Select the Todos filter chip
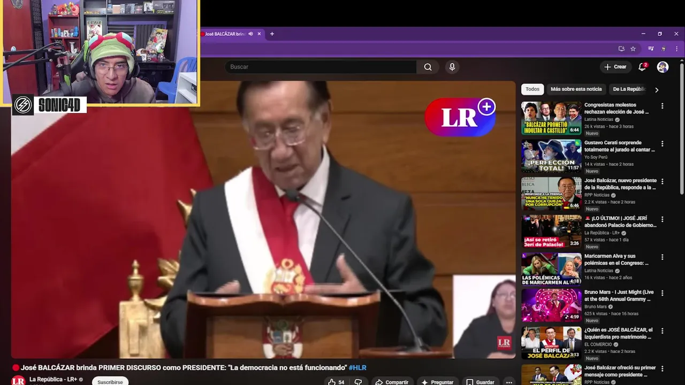The height and width of the screenshot is (385, 685). pyautogui.click(x=532, y=89)
